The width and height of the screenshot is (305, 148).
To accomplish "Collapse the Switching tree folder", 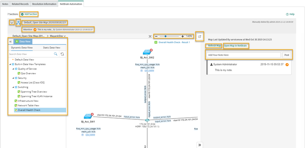I will click(x=13, y=87).
